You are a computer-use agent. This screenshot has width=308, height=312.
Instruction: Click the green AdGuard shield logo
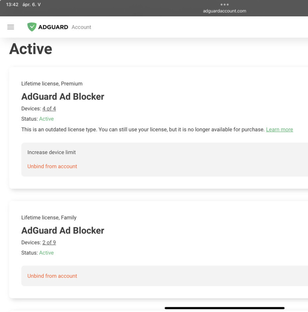(32, 27)
